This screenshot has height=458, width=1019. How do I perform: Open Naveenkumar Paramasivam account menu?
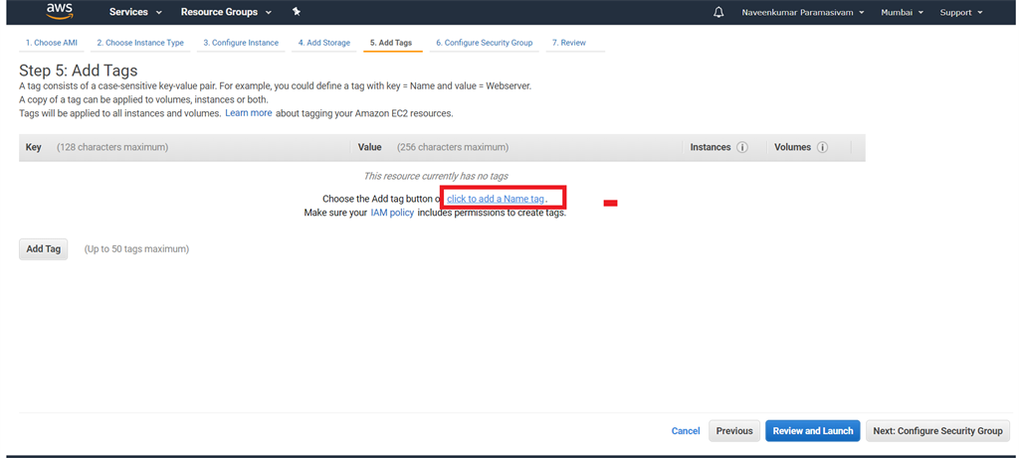[x=803, y=12]
